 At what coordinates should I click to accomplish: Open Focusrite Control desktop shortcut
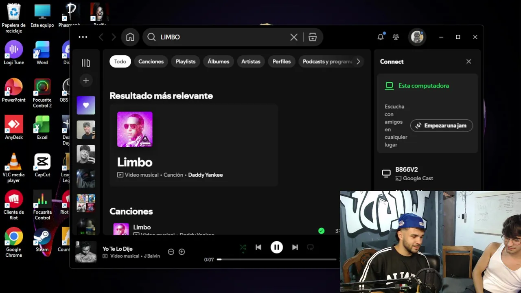tap(42, 206)
